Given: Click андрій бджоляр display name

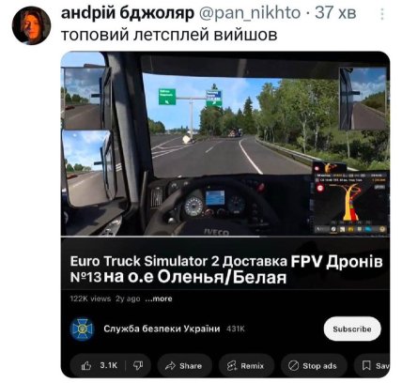Looking at the screenshot, I should [x=128, y=13].
